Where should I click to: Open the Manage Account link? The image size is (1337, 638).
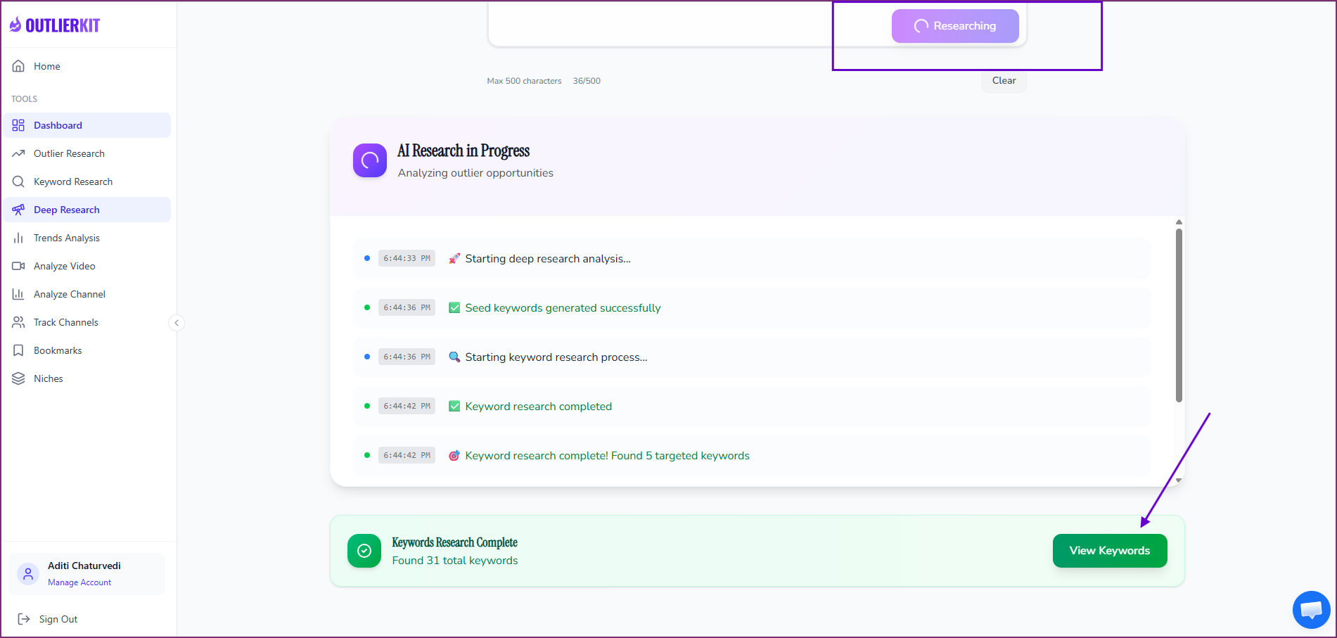pos(79,582)
